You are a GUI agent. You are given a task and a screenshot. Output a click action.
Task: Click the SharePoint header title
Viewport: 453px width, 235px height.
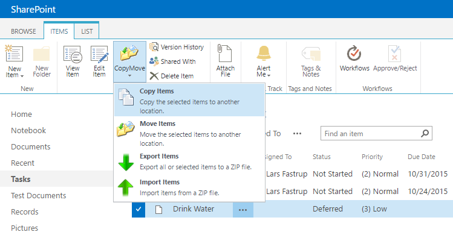point(33,9)
